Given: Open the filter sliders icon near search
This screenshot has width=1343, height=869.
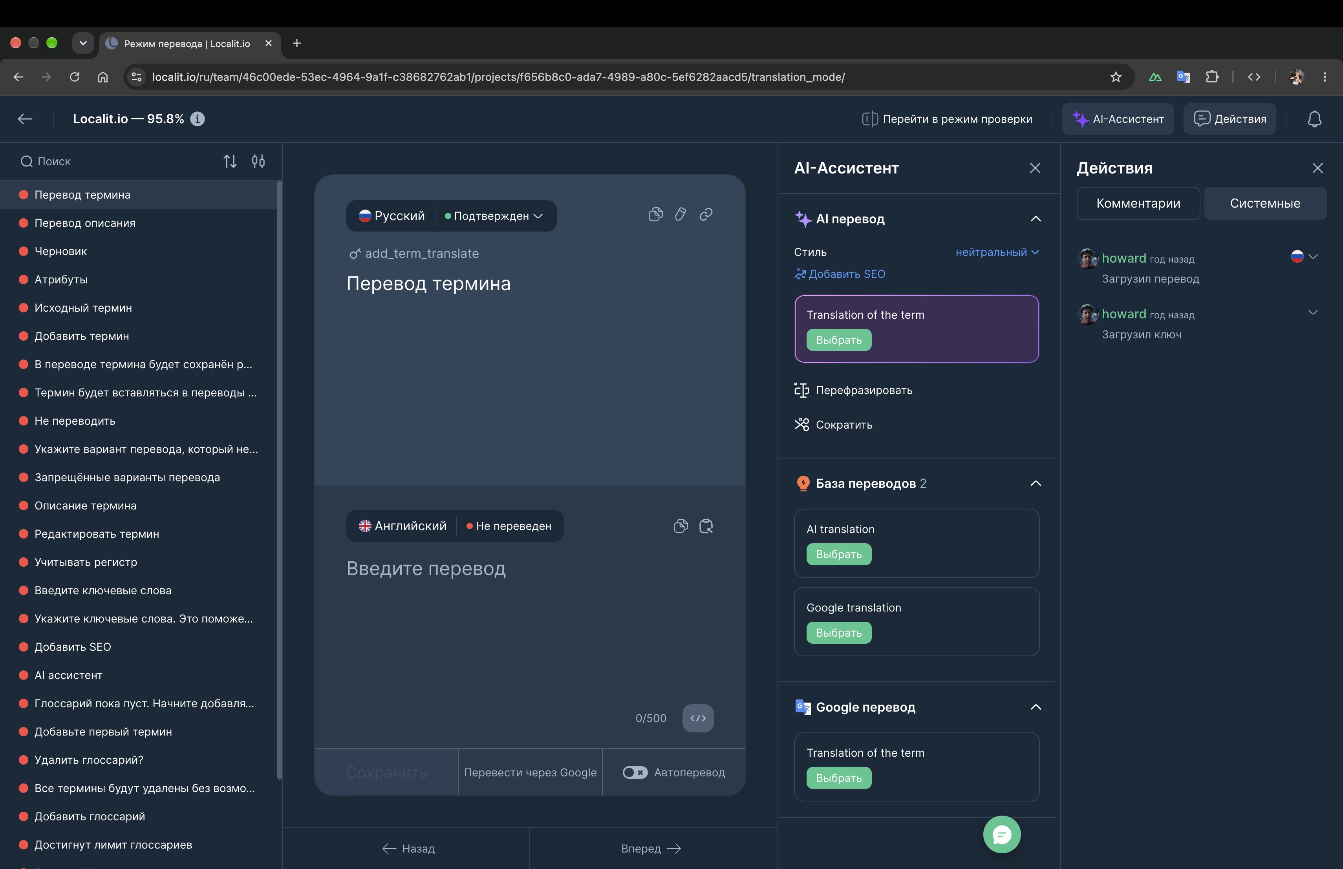Looking at the screenshot, I should click(x=258, y=161).
